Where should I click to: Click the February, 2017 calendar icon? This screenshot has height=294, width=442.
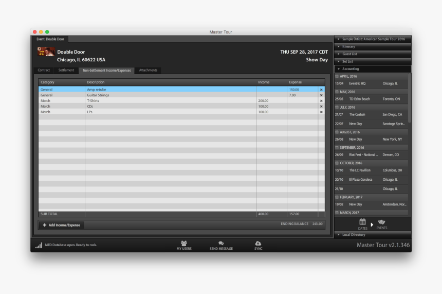pyautogui.click(x=337, y=197)
